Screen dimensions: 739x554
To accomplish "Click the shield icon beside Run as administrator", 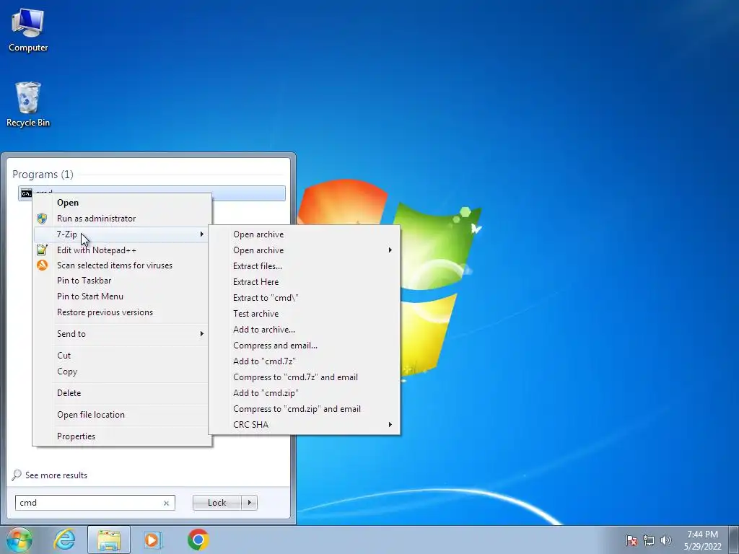I will click(42, 219).
